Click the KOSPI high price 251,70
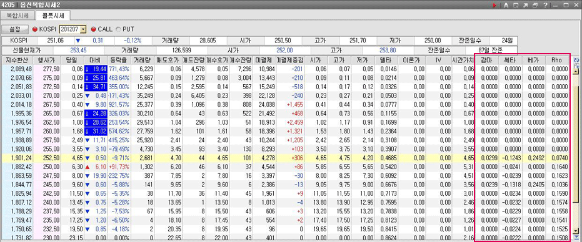 (x=358, y=41)
